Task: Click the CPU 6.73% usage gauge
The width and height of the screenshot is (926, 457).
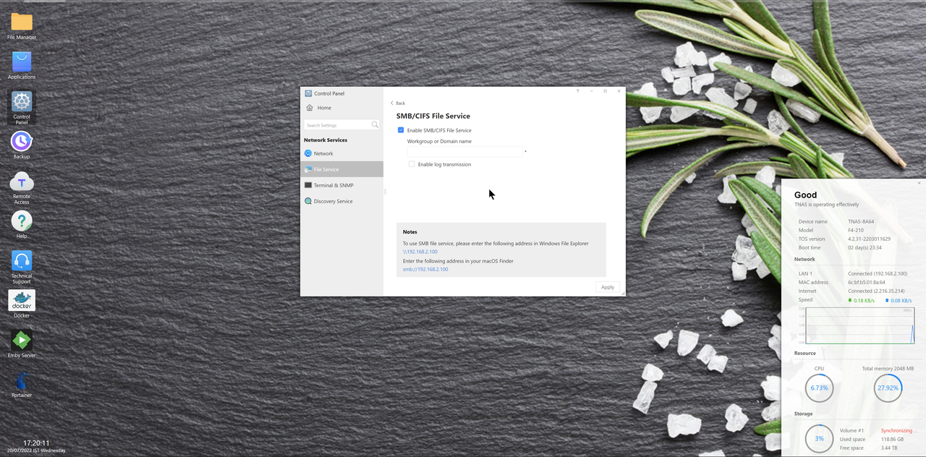Action: click(x=819, y=388)
